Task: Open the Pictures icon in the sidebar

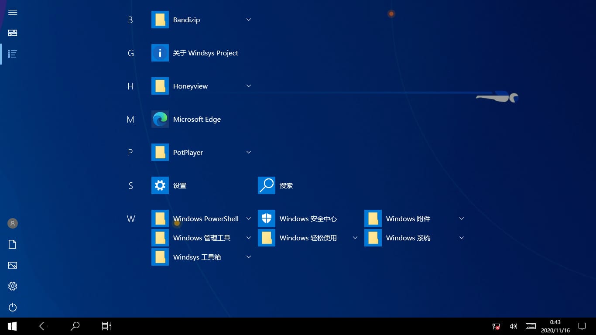Action: pos(13,265)
